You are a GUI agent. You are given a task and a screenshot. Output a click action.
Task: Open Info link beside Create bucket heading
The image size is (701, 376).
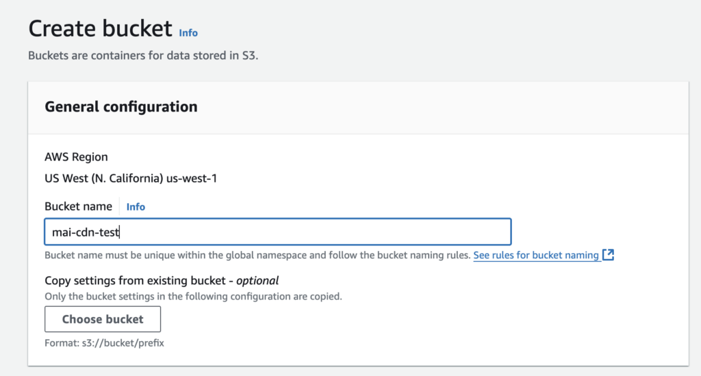tap(188, 32)
